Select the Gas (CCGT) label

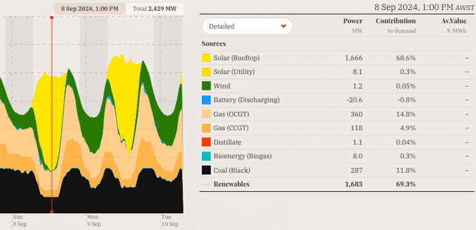(x=231, y=128)
